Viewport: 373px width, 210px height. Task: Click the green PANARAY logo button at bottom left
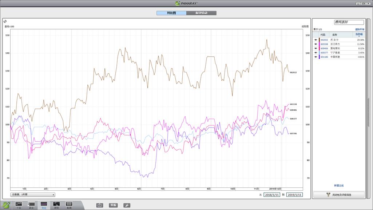click(6, 205)
